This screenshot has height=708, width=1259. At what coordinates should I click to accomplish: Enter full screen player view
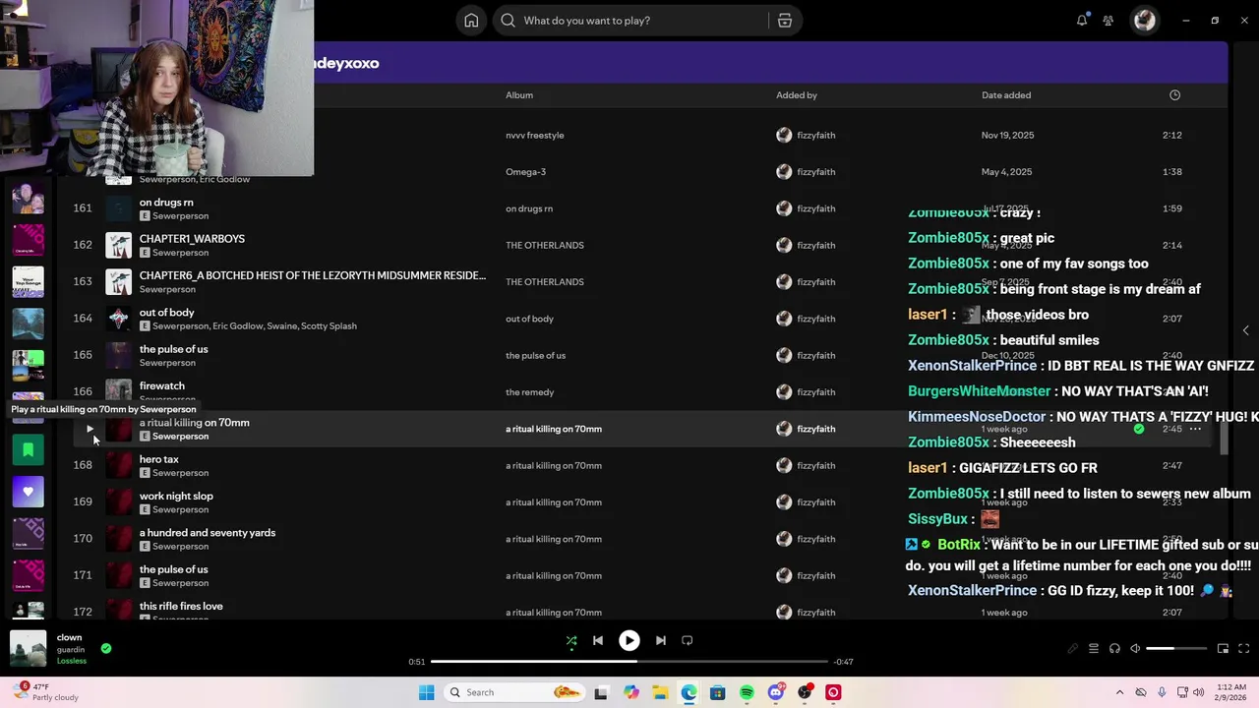point(1244,649)
